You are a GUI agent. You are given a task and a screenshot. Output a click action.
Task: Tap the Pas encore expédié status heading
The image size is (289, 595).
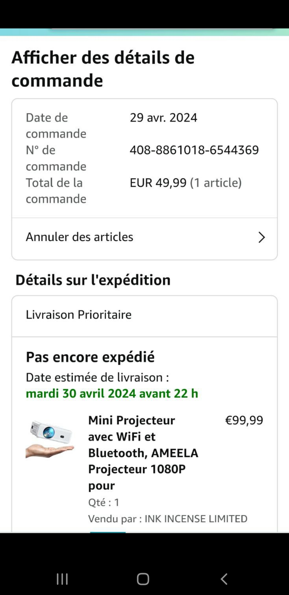[90, 357]
